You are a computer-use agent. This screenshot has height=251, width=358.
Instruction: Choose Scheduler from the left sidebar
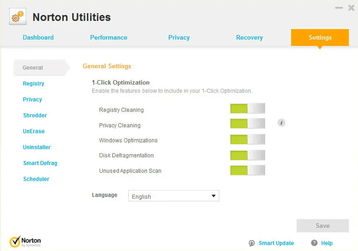tap(36, 179)
